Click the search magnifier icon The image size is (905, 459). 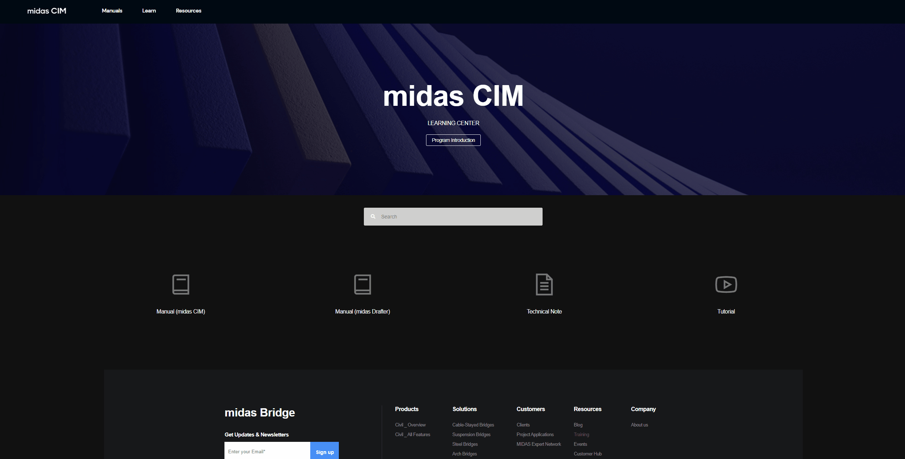pos(373,216)
